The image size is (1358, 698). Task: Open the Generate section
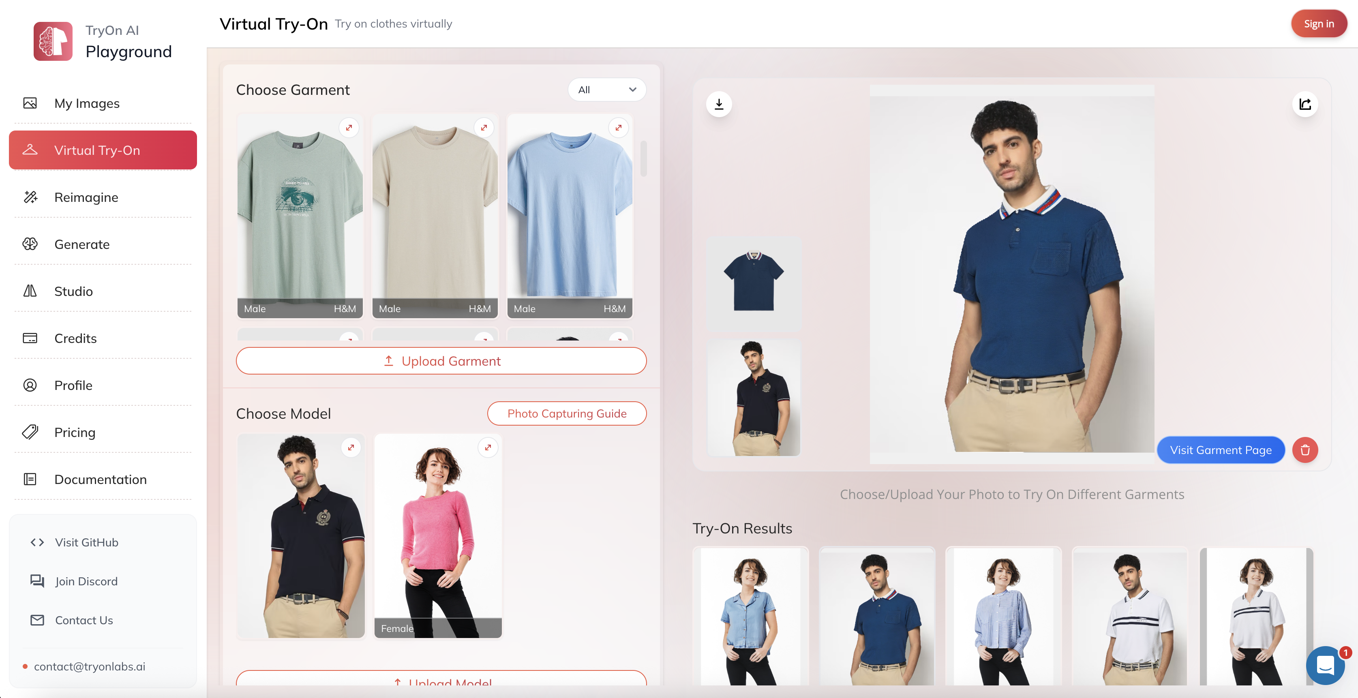(x=103, y=244)
